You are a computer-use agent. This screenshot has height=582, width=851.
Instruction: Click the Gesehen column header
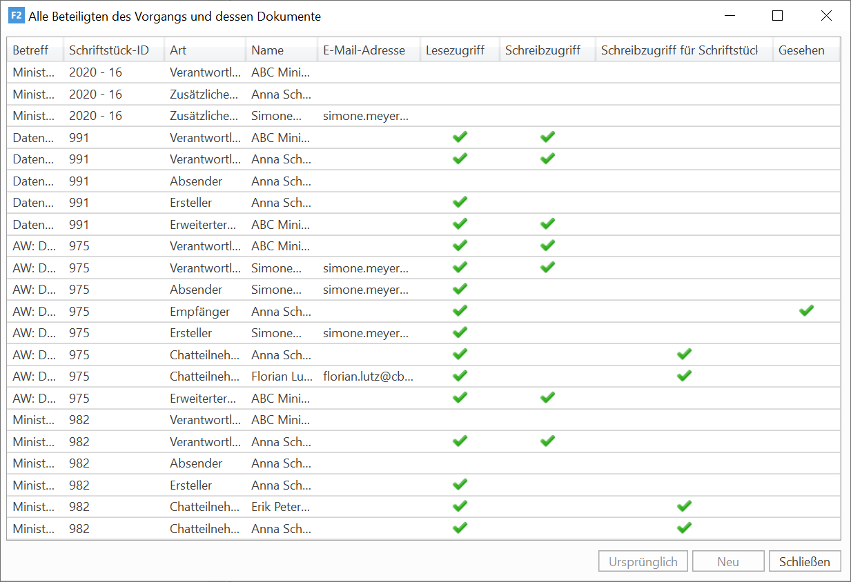coord(801,50)
